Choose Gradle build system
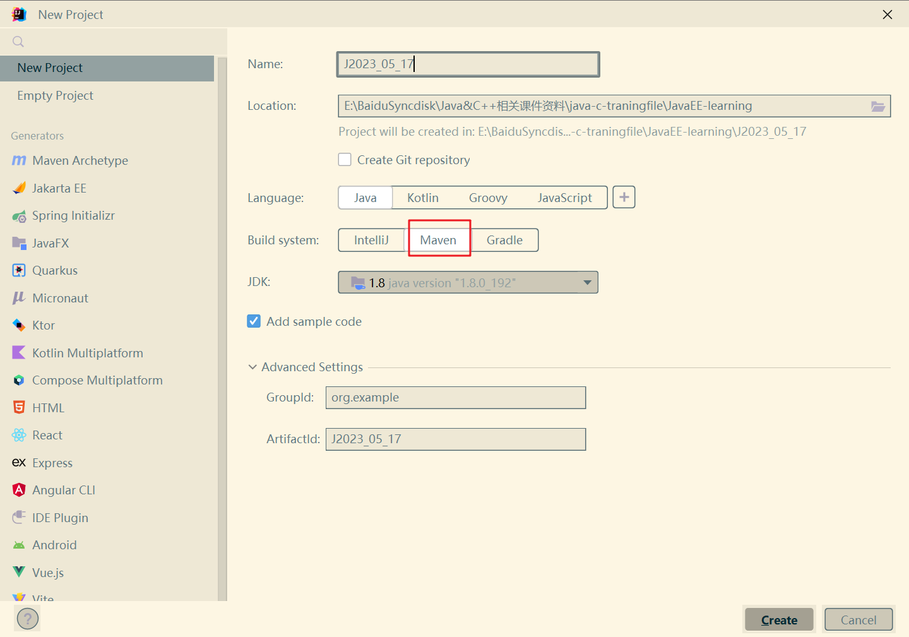This screenshot has height=637, width=909. [505, 240]
